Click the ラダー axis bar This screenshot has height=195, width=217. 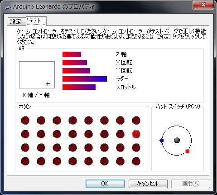click(85, 79)
